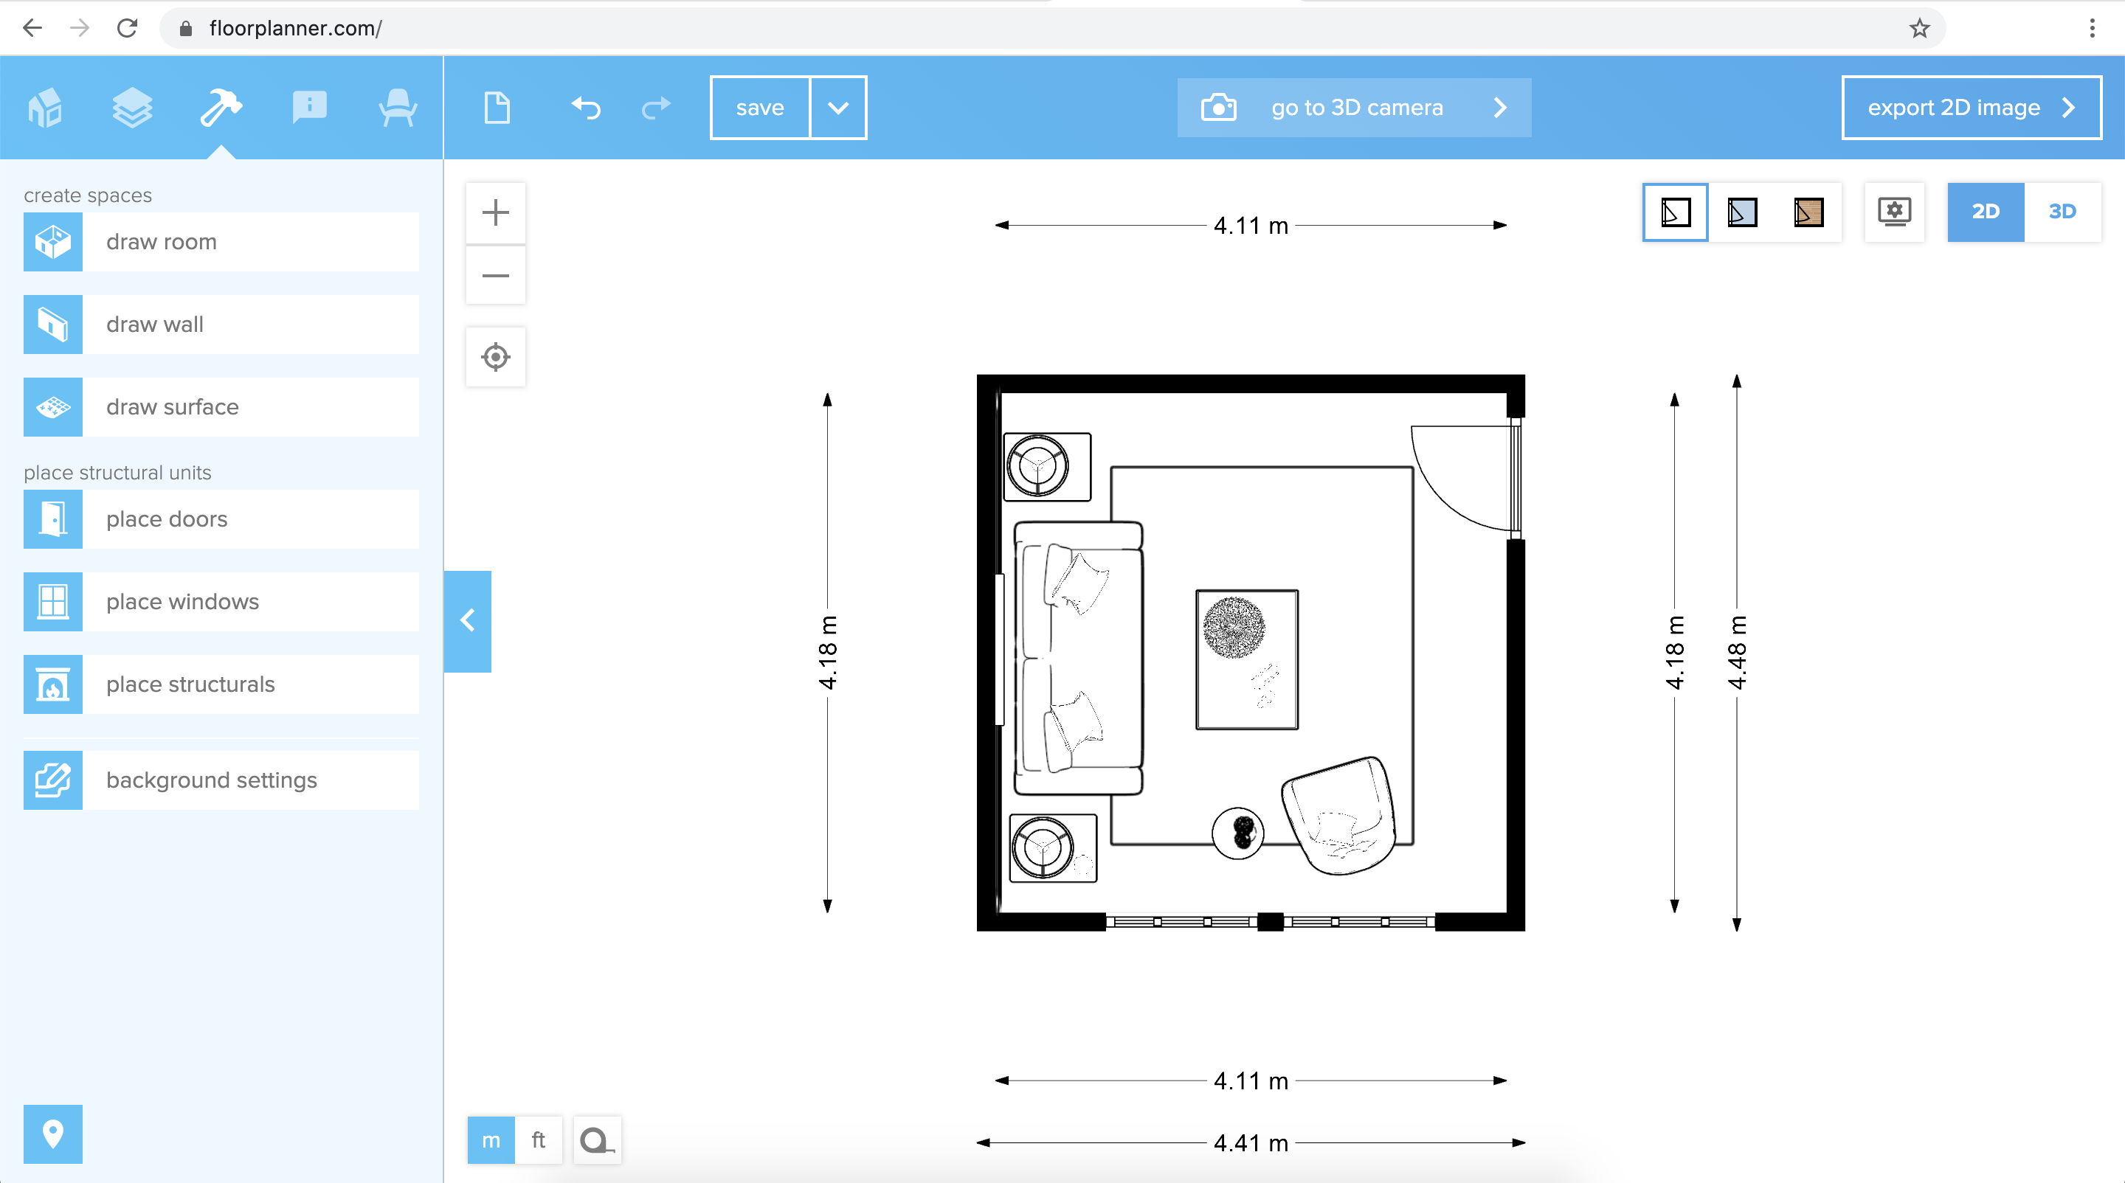Image resolution: width=2125 pixels, height=1183 pixels.
Task: Click the new document icon
Action: click(x=497, y=108)
